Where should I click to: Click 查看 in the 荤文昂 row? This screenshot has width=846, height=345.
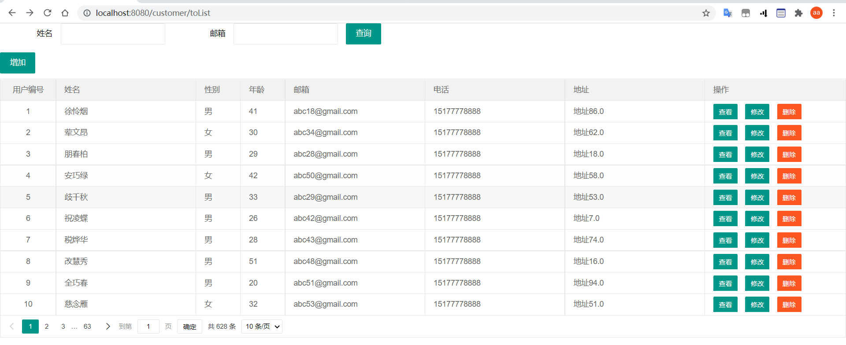725,133
